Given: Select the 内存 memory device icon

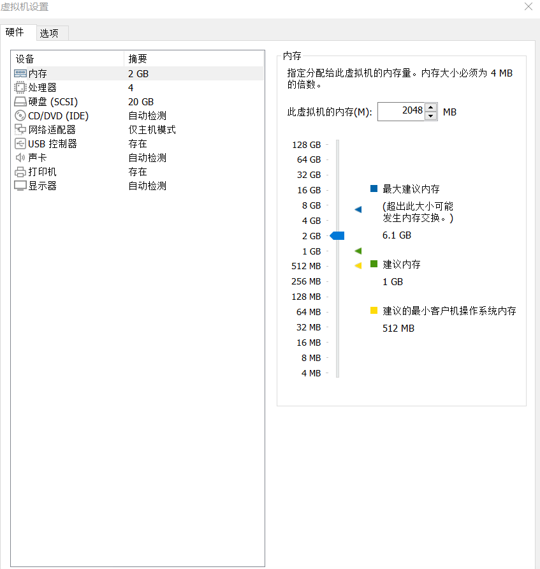Looking at the screenshot, I should point(20,73).
